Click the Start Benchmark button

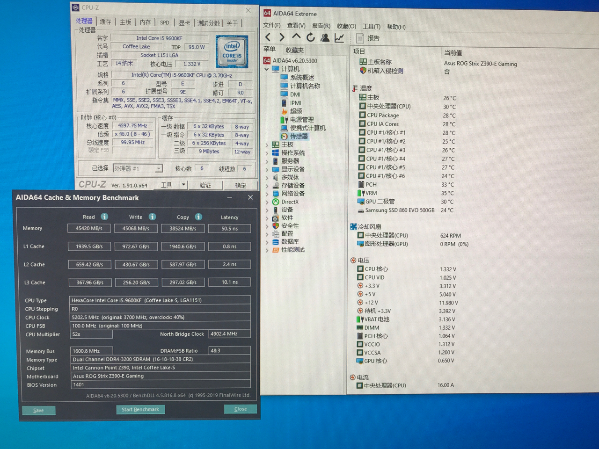[x=140, y=409]
